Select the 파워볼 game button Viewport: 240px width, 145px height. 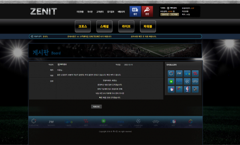click(x=148, y=26)
